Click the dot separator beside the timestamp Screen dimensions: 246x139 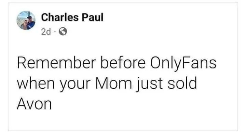tap(55, 31)
